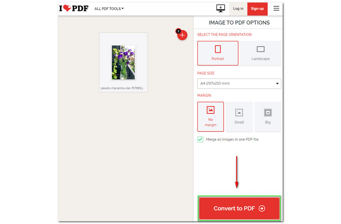Expand the ALL PDF TOOLS menu
The height and width of the screenshot is (224, 341).
109,9
